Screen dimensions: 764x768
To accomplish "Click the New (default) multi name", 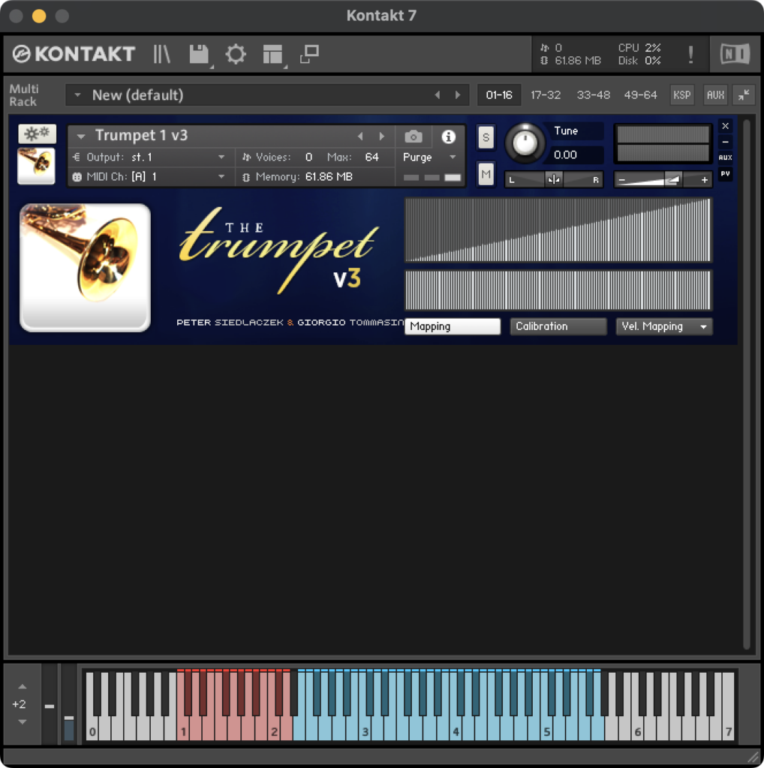I will click(x=137, y=94).
